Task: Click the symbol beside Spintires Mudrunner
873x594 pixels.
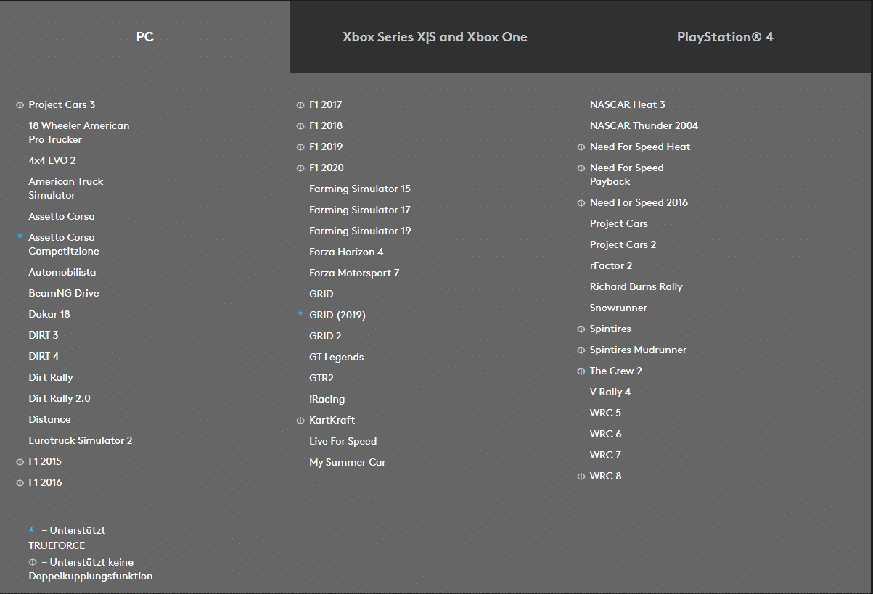Action: click(x=581, y=350)
